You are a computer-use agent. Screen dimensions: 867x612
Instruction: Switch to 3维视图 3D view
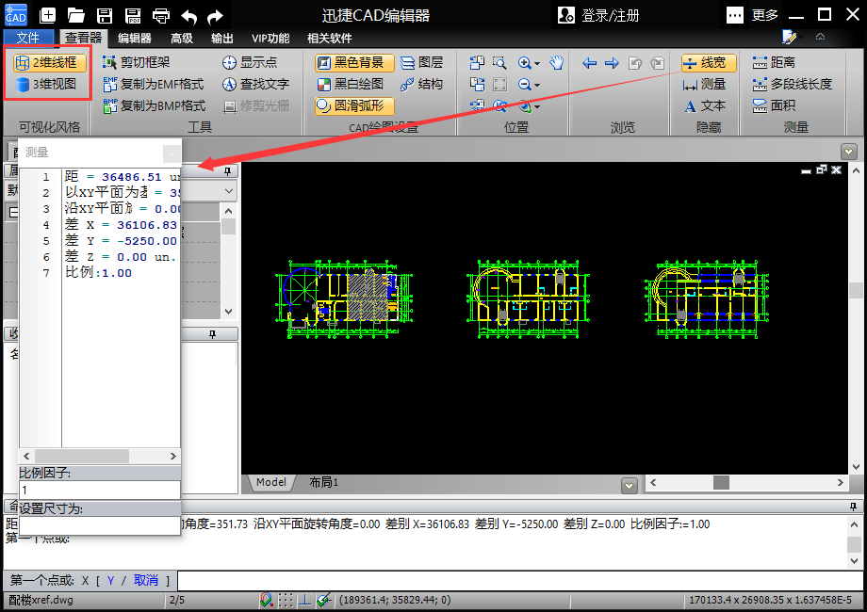coord(47,84)
